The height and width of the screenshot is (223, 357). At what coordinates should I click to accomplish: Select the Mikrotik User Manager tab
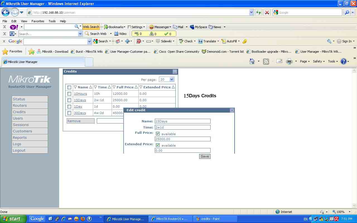point(43,62)
